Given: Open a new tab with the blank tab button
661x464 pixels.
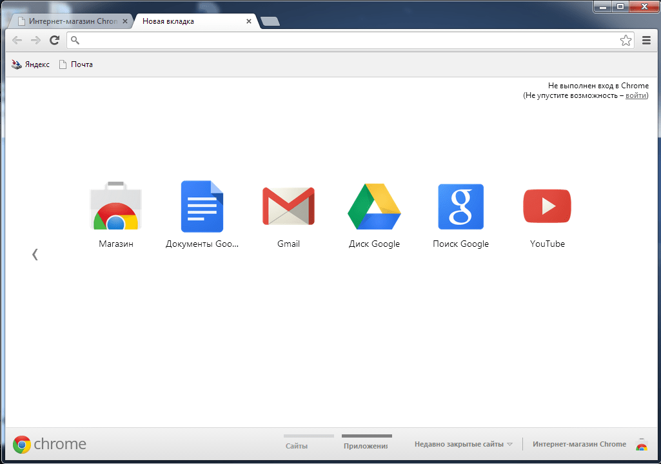Looking at the screenshot, I should pyautogui.click(x=270, y=21).
